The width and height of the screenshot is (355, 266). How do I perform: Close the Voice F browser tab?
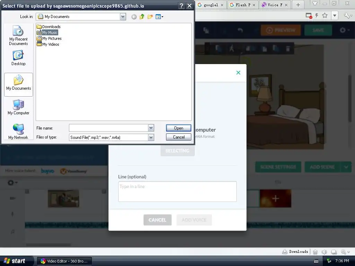point(286,5)
